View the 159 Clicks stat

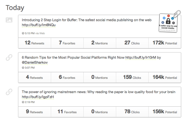click(x=132, y=77)
